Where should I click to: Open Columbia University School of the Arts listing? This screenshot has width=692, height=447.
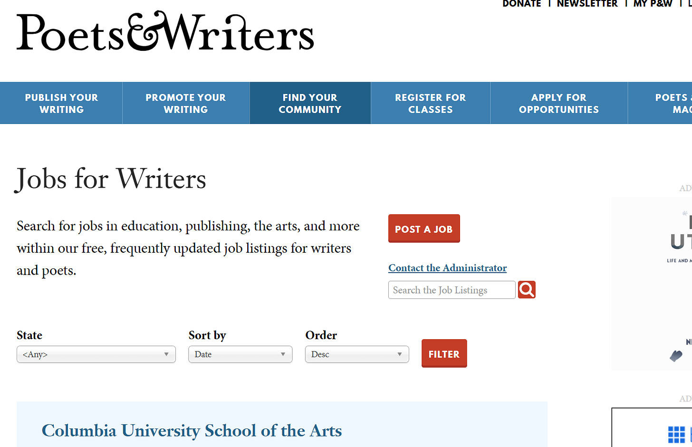pyautogui.click(x=192, y=430)
